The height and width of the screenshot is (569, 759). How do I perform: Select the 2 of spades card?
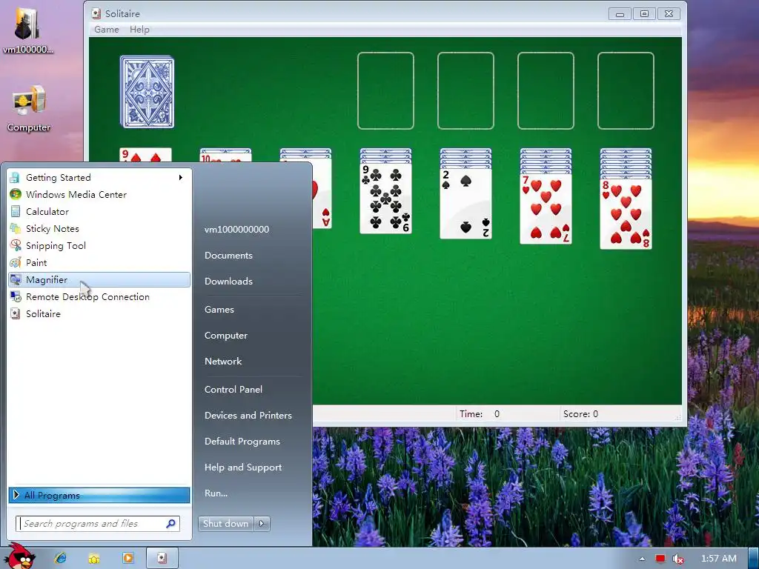465,203
